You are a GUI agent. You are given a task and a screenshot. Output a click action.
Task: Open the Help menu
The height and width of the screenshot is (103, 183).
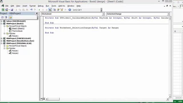pyautogui.click(x=79, y=6)
